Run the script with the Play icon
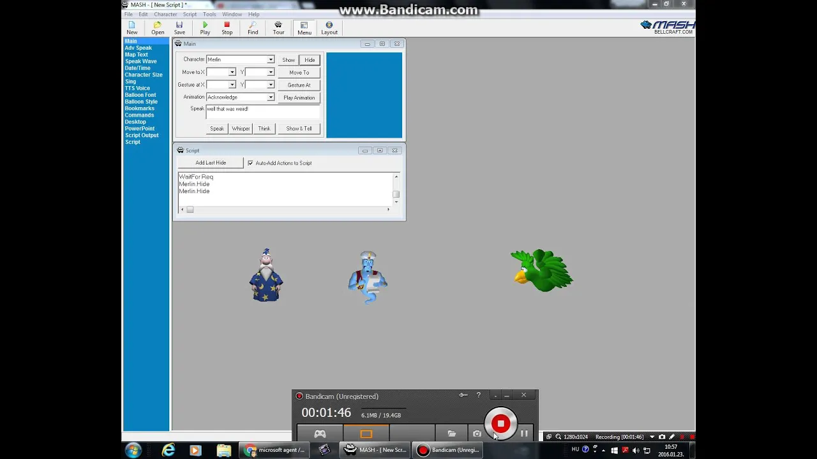 (205, 28)
